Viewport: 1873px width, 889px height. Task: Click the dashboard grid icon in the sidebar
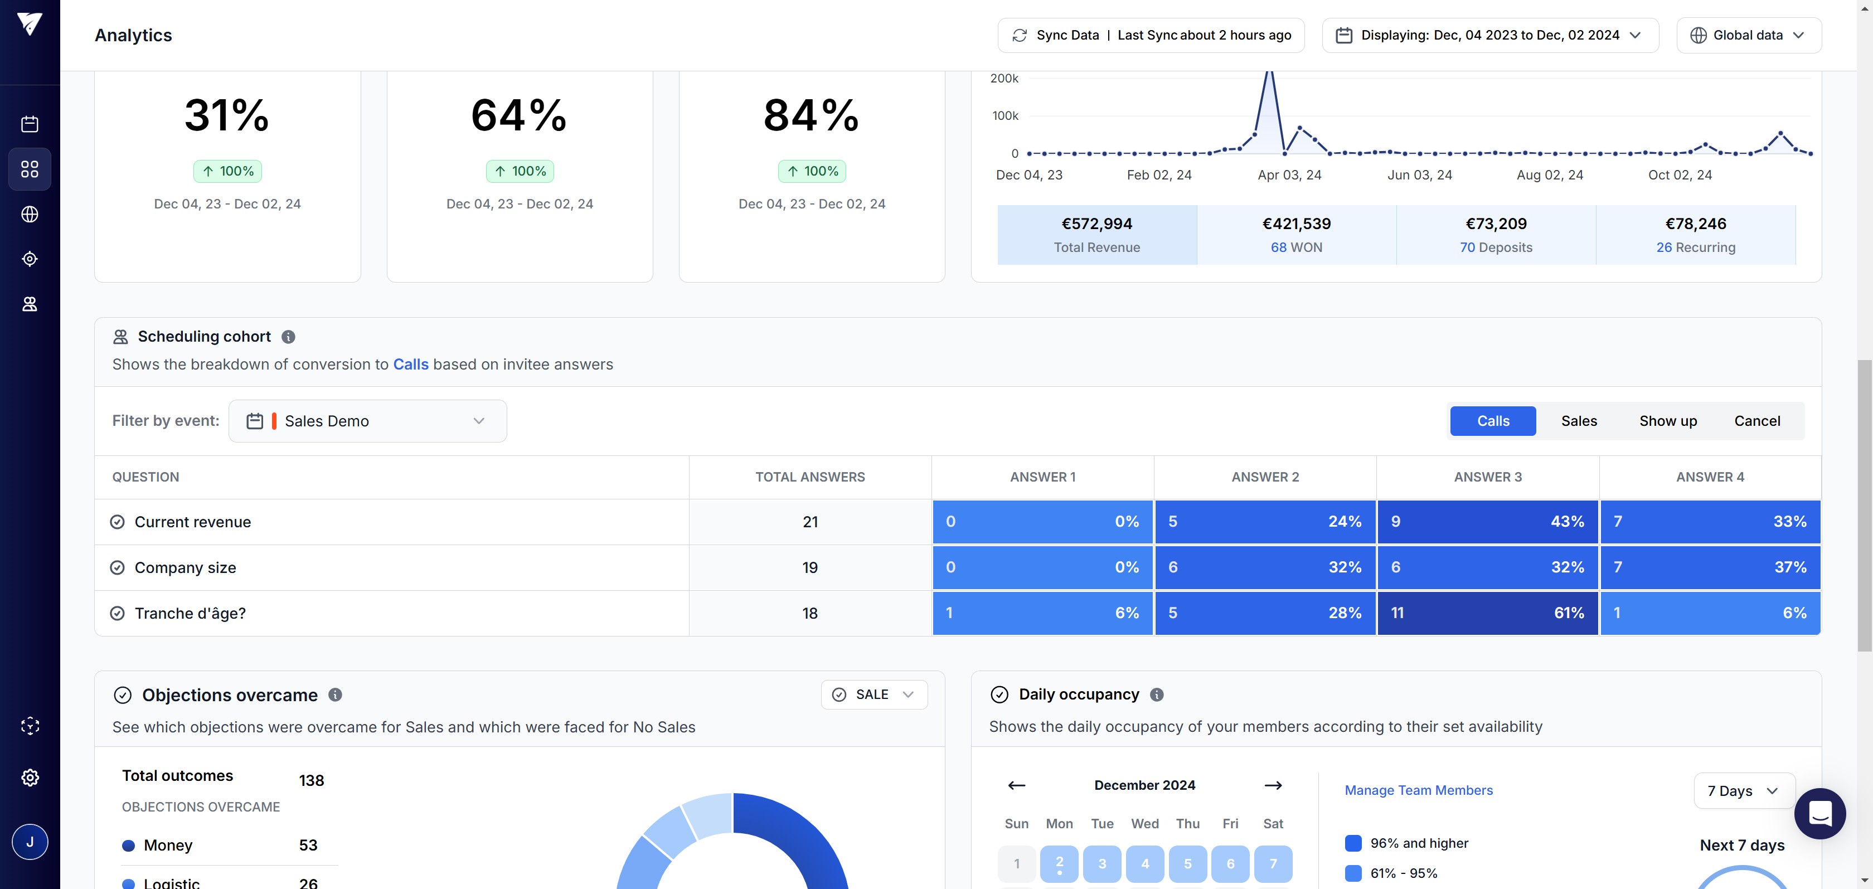tap(30, 169)
